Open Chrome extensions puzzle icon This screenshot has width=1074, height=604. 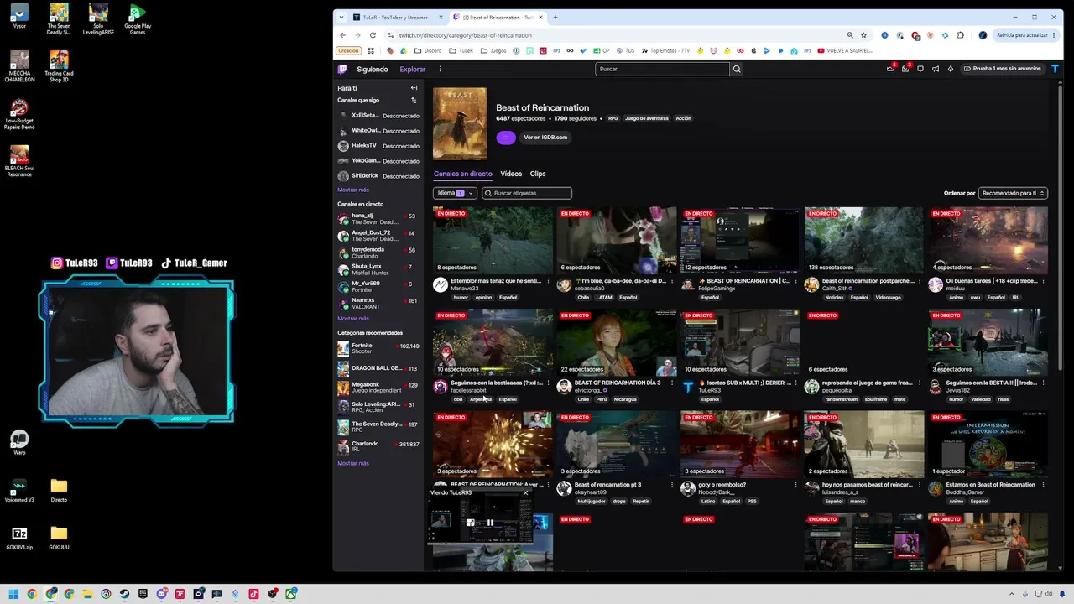tap(961, 35)
